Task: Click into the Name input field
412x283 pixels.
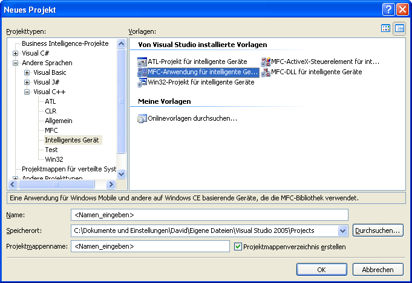Action: 210,215
